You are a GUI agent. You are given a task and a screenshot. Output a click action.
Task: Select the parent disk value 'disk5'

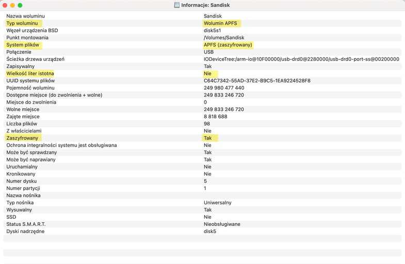click(210, 232)
